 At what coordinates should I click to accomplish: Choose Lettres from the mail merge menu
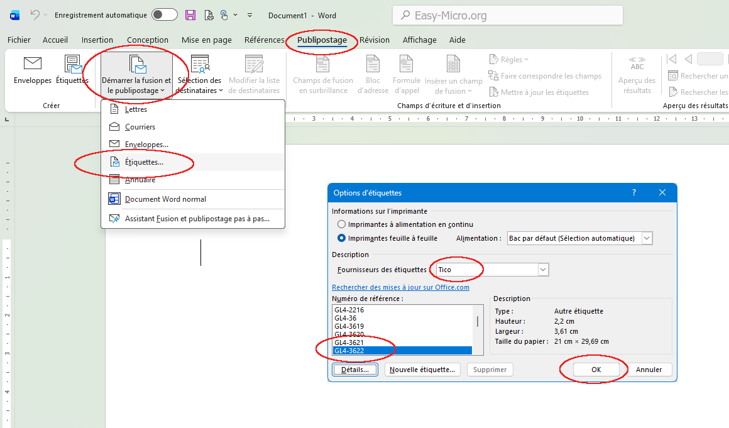(x=136, y=109)
